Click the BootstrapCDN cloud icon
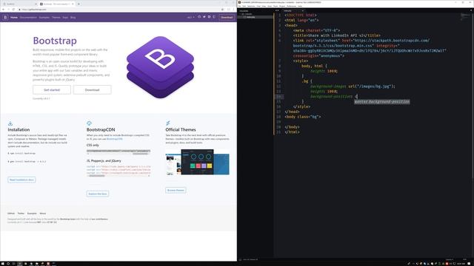This screenshot has width=474, height=266. 89,123
